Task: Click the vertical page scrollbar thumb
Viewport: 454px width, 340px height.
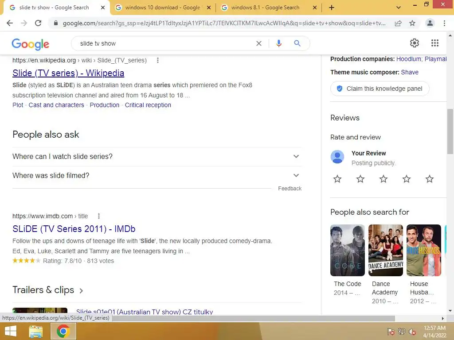Action: (450, 131)
